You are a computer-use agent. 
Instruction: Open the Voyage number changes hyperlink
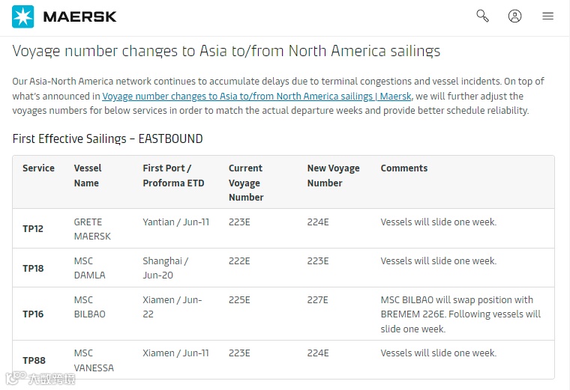click(256, 97)
